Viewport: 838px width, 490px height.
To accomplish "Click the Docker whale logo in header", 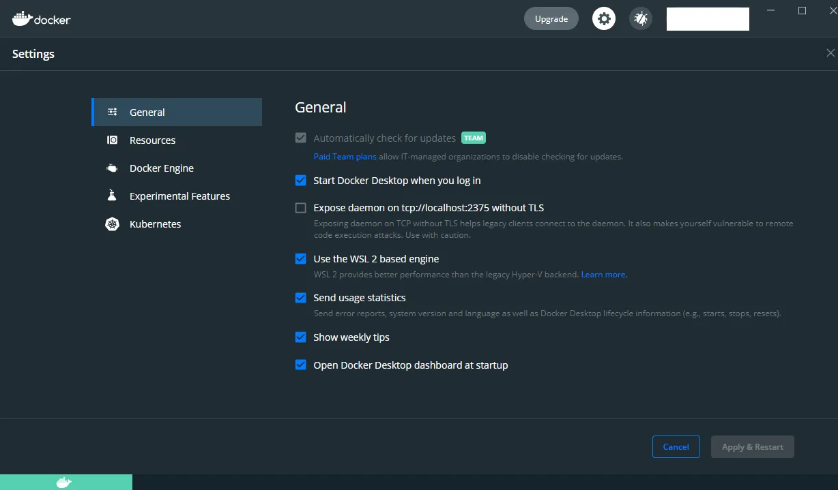I will (41, 18).
